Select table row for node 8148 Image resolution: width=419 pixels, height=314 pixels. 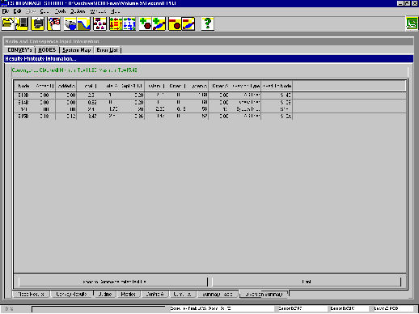pyautogui.click(x=153, y=102)
